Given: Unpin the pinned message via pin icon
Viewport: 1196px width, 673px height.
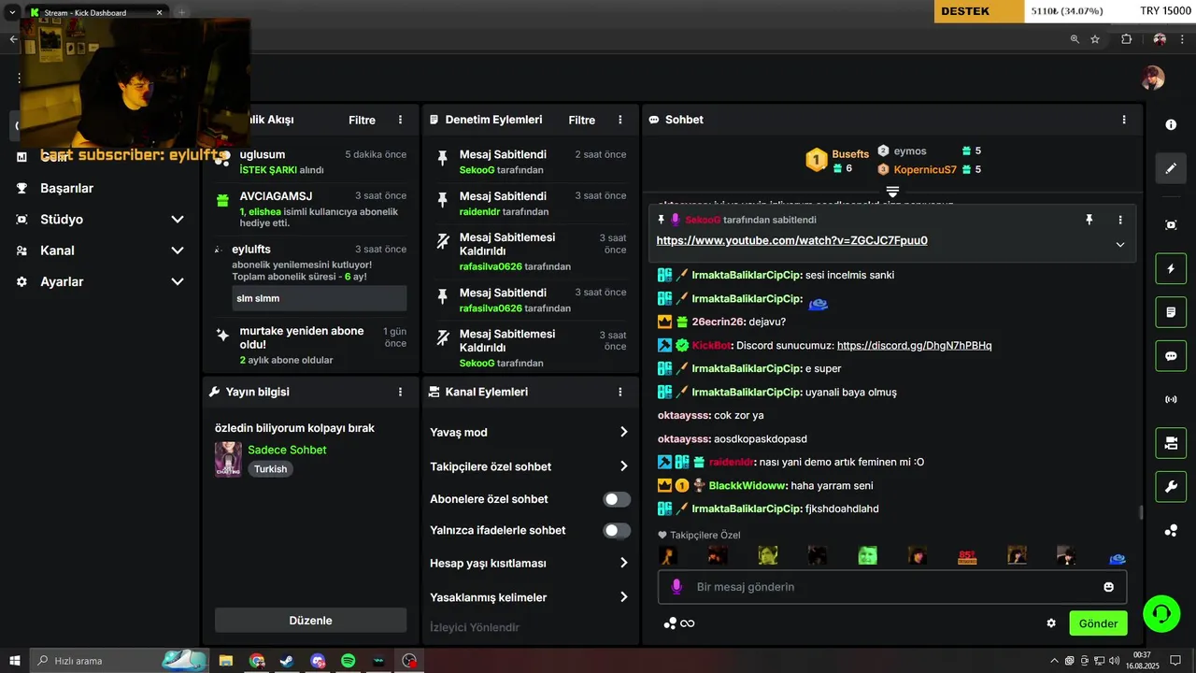Looking at the screenshot, I should [1089, 220].
